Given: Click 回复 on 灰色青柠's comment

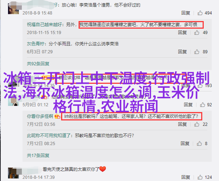Looking at the screenshot, I should [x=182, y=52].
